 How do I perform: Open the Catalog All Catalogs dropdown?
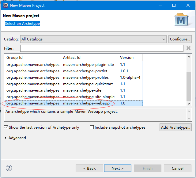pyautogui.click(x=93, y=39)
